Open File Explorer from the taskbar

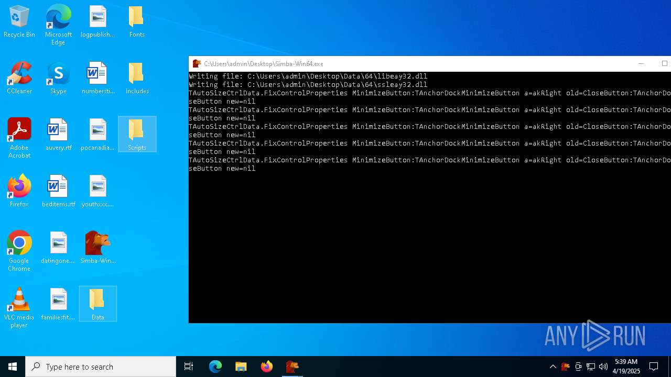click(241, 367)
